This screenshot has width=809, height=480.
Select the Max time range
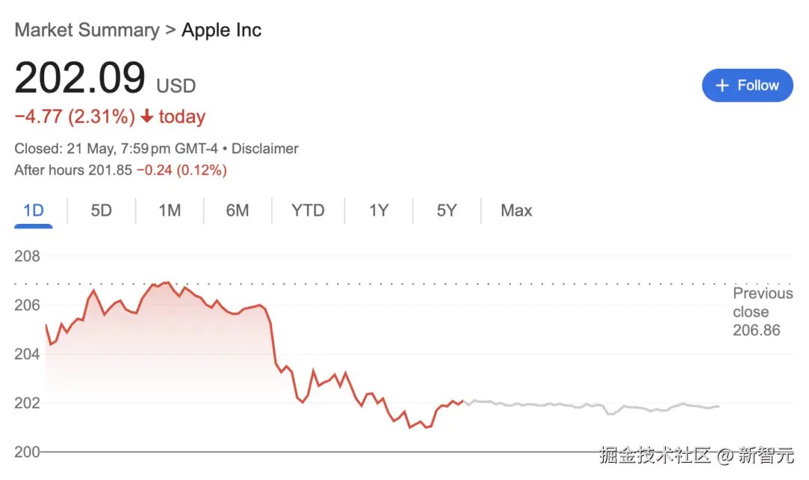pos(516,210)
